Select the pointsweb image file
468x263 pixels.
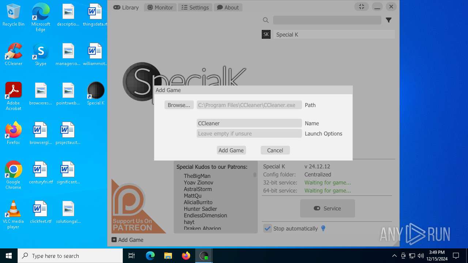68,94
